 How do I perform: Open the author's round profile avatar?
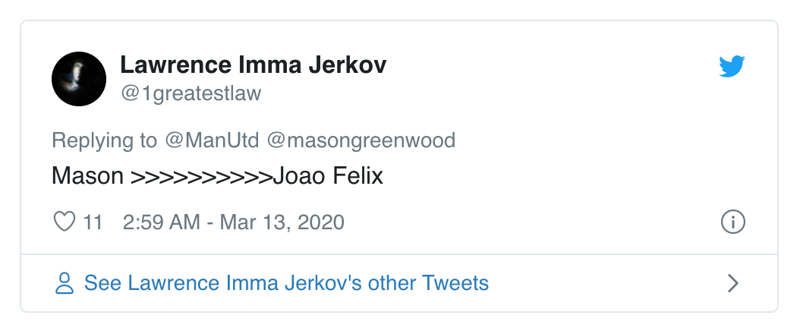(x=78, y=79)
